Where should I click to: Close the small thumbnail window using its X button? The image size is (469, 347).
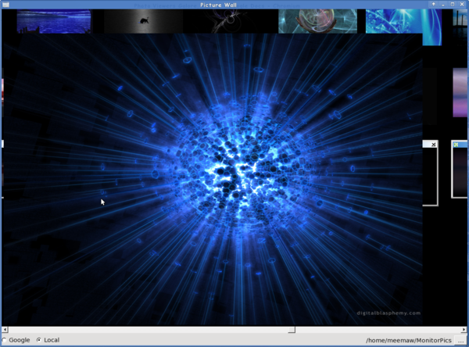coord(433,145)
